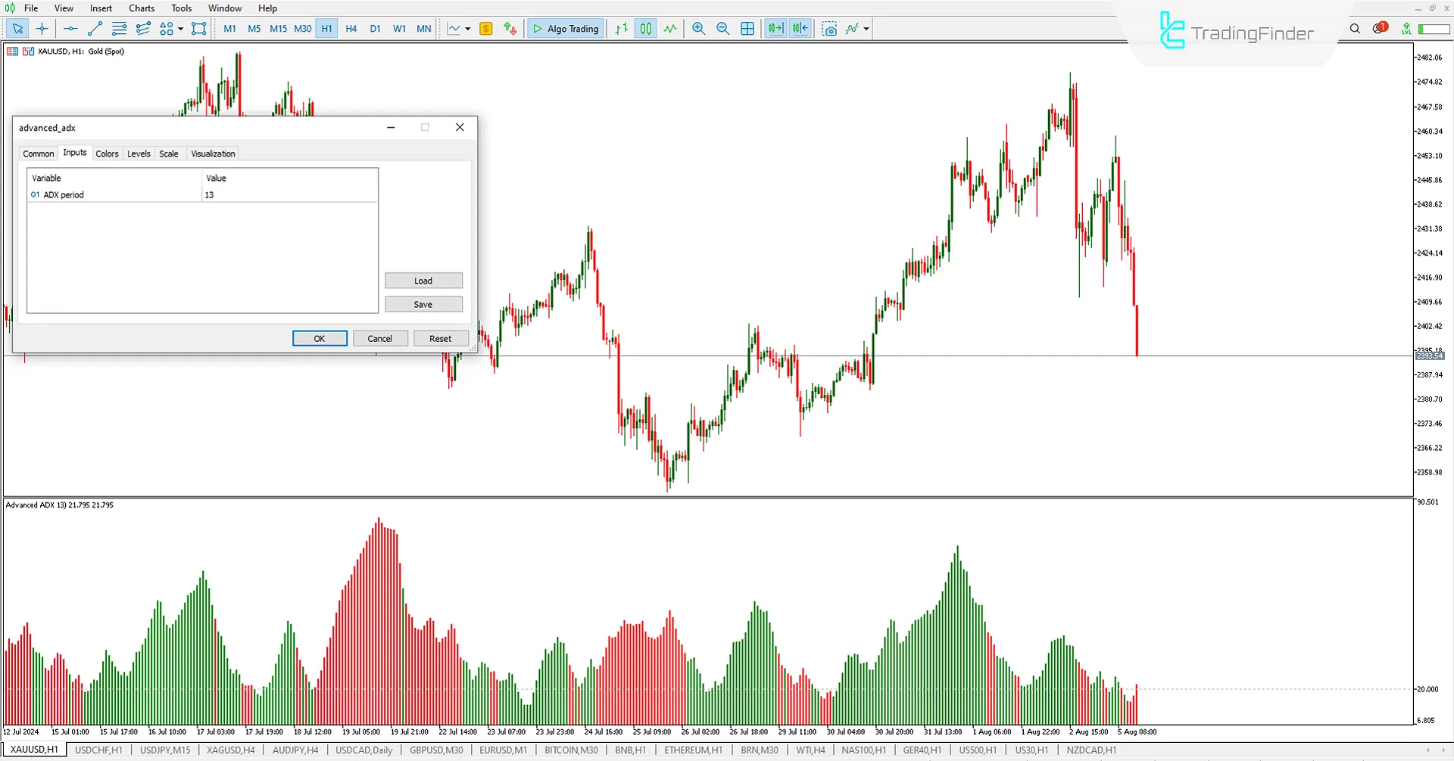
Task: Enable chart auto scroll
Action: (x=775, y=29)
